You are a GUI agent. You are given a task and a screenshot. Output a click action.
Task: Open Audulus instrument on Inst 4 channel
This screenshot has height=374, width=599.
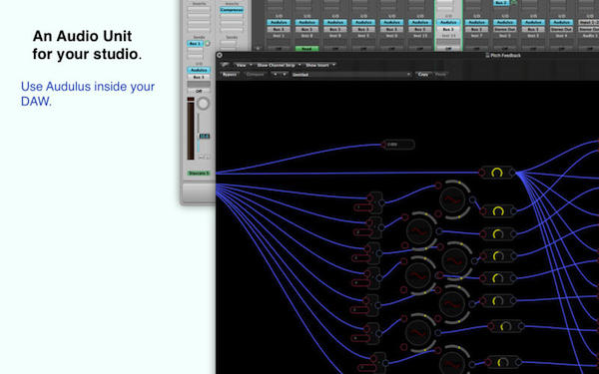tap(561, 23)
